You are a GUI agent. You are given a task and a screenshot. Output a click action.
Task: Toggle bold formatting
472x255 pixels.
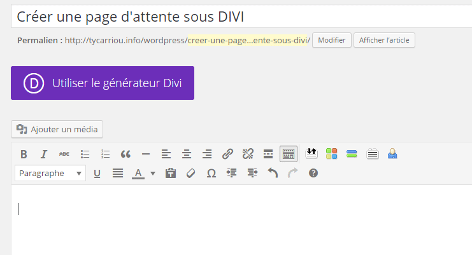click(x=24, y=154)
